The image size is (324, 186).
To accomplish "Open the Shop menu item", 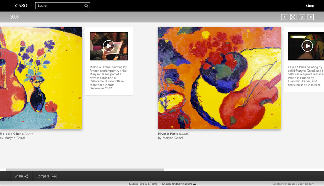I will point(310,6).
